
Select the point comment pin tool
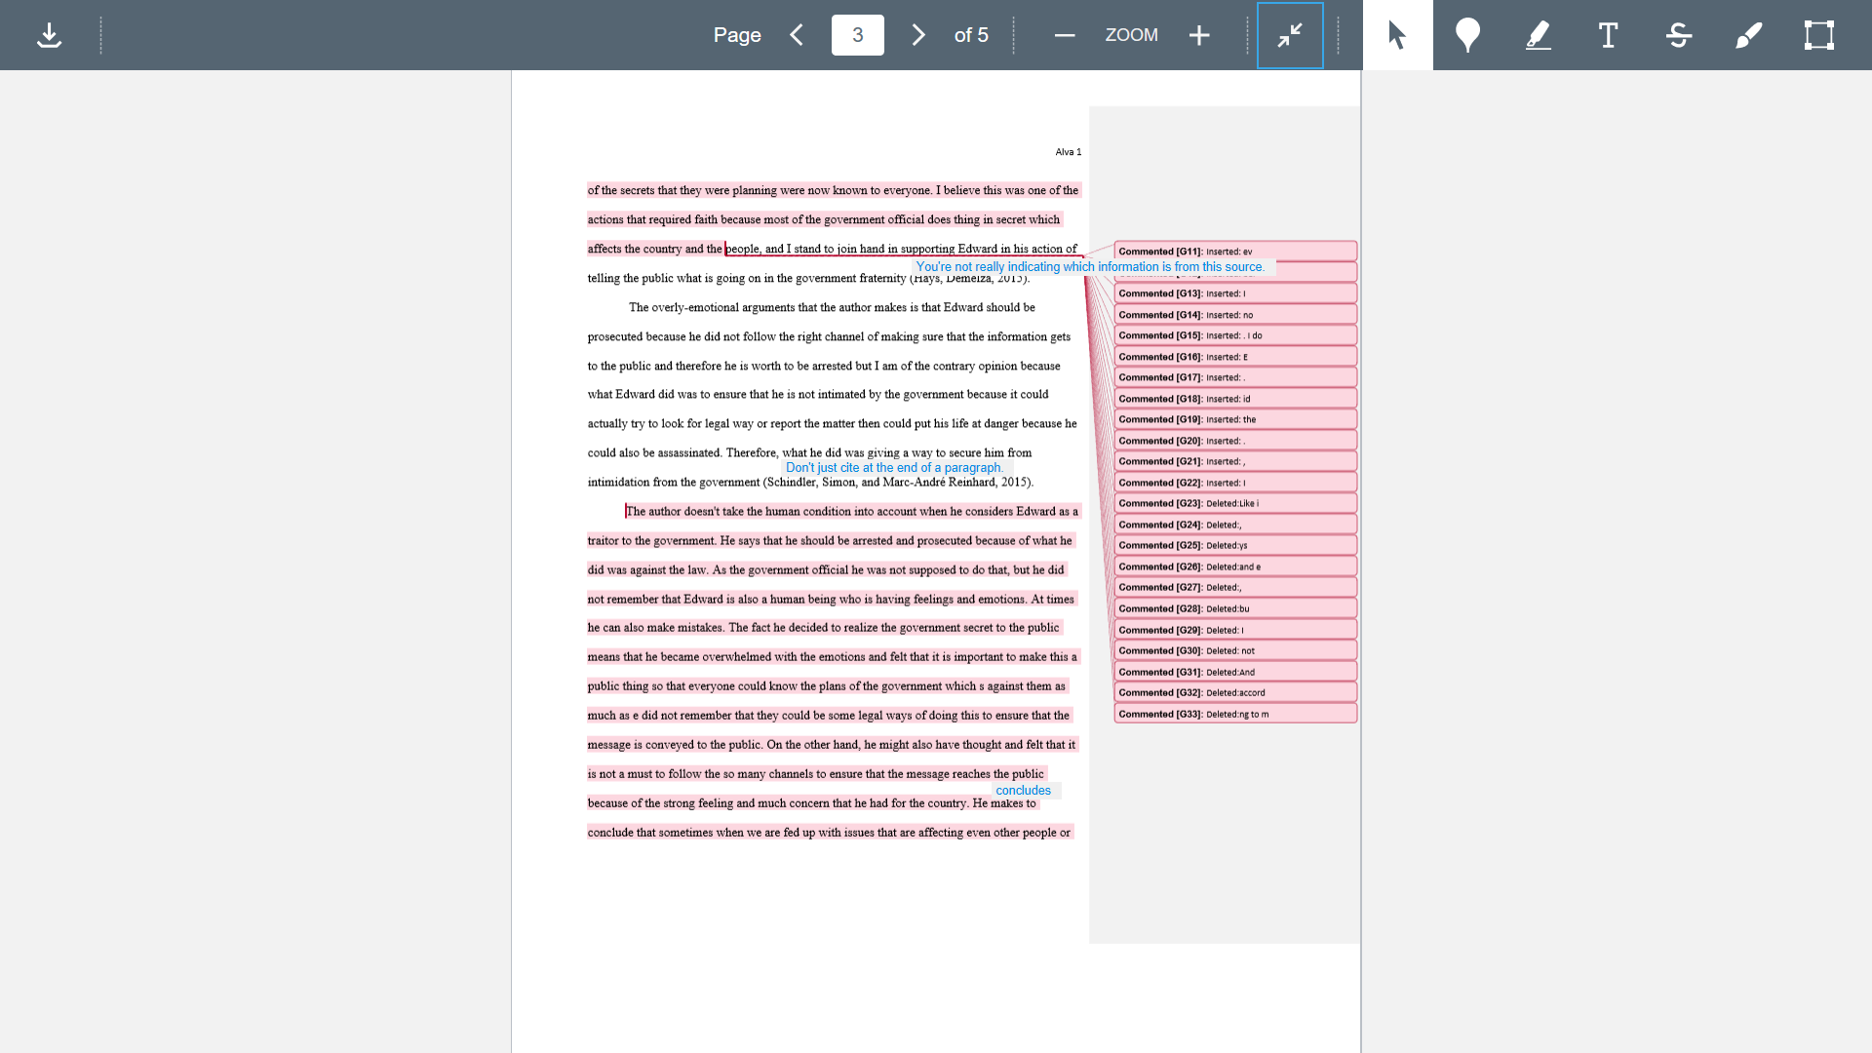(1467, 35)
